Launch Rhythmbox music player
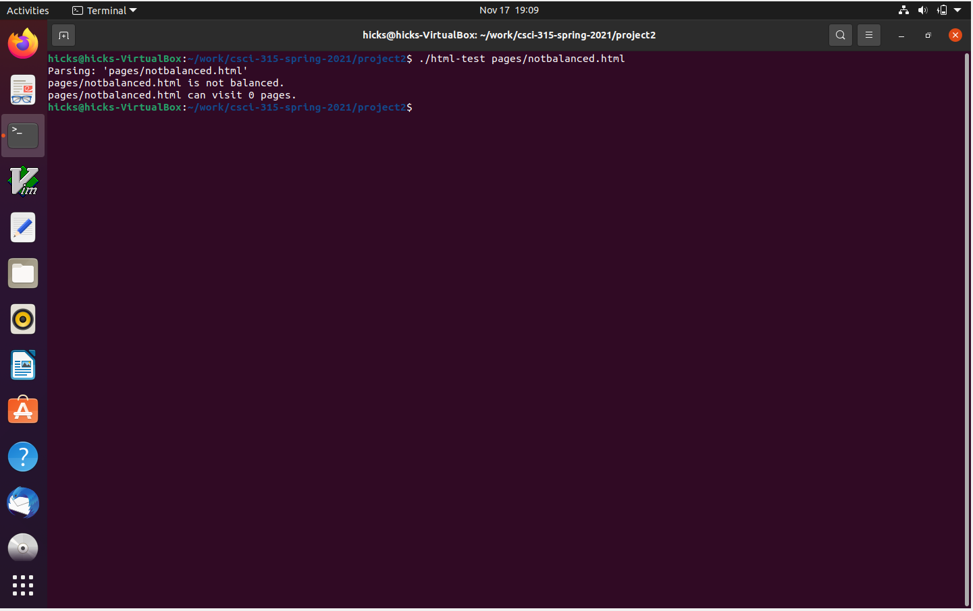The image size is (973, 611). coord(23,319)
